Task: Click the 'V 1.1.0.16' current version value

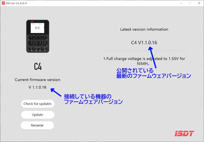Action: tap(37, 87)
